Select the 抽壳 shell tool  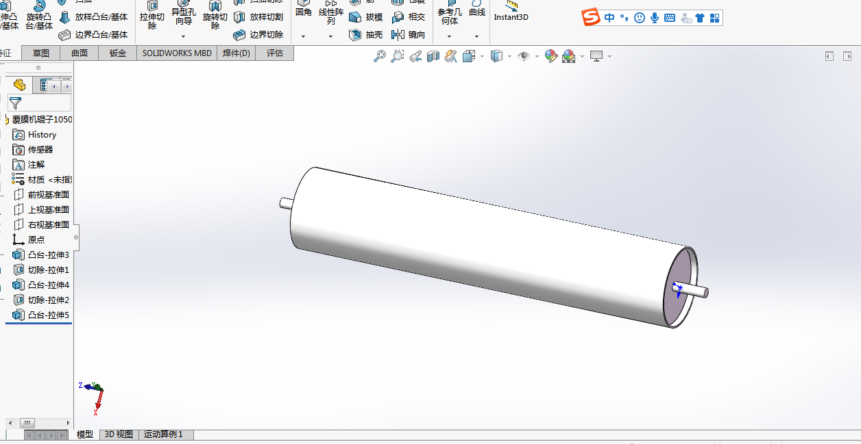coord(366,34)
